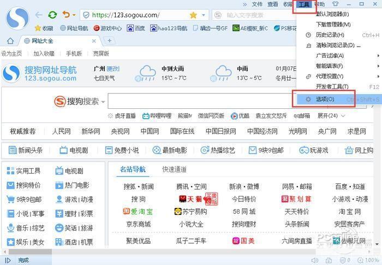This screenshot has width=382, height=265.
Task: Open the 收藏 favorites star bookmark
Action: tap(44, 28)
